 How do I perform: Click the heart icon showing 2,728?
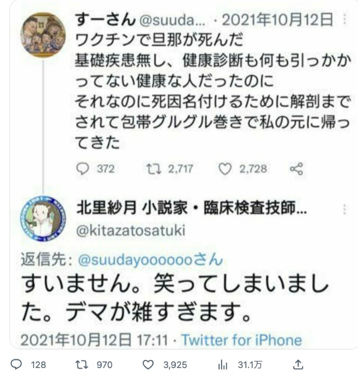(225, 169)
